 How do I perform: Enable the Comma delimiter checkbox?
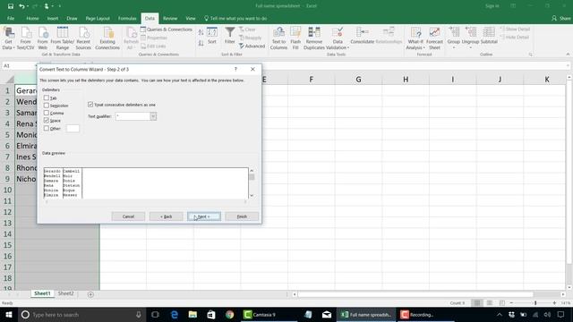click(47, 113)
